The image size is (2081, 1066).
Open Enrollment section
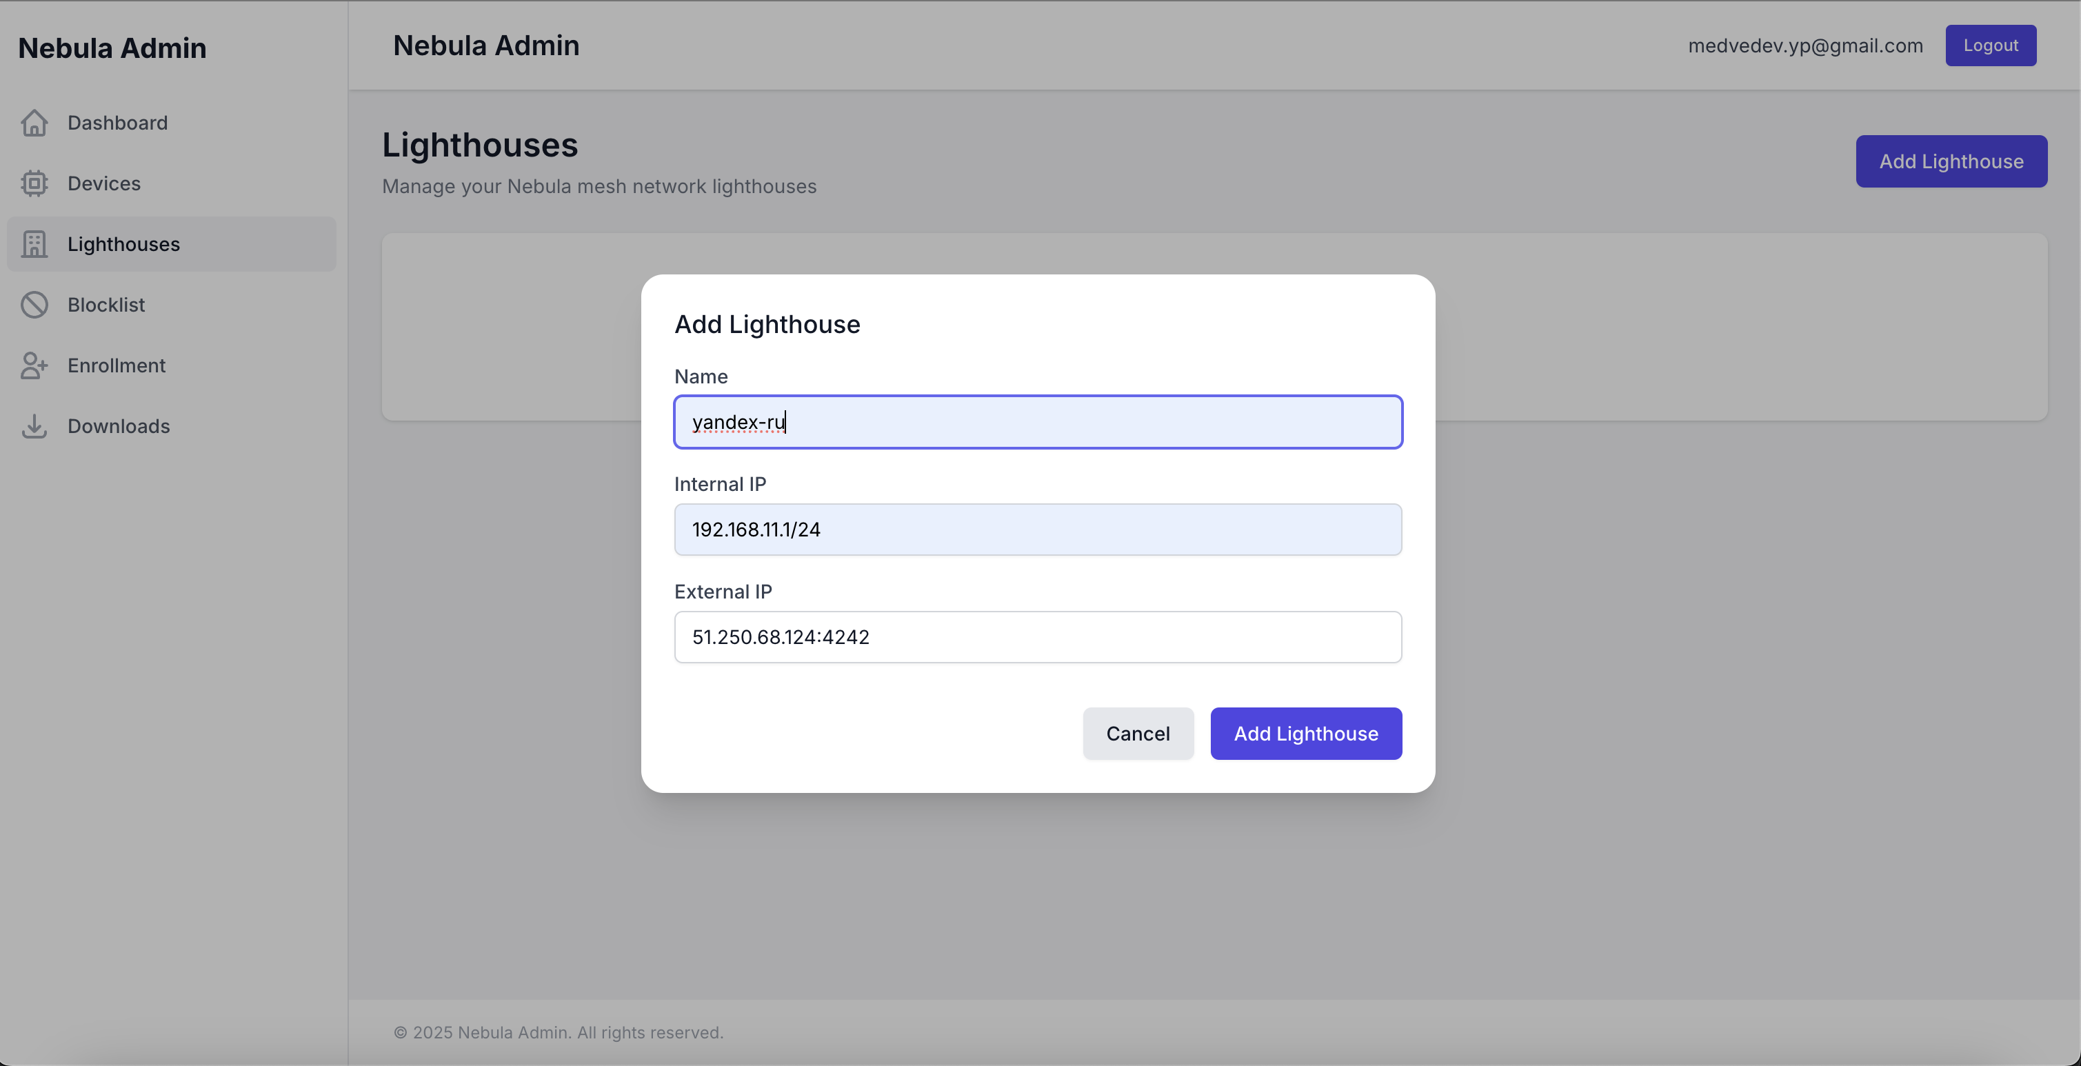pos(117,365)
